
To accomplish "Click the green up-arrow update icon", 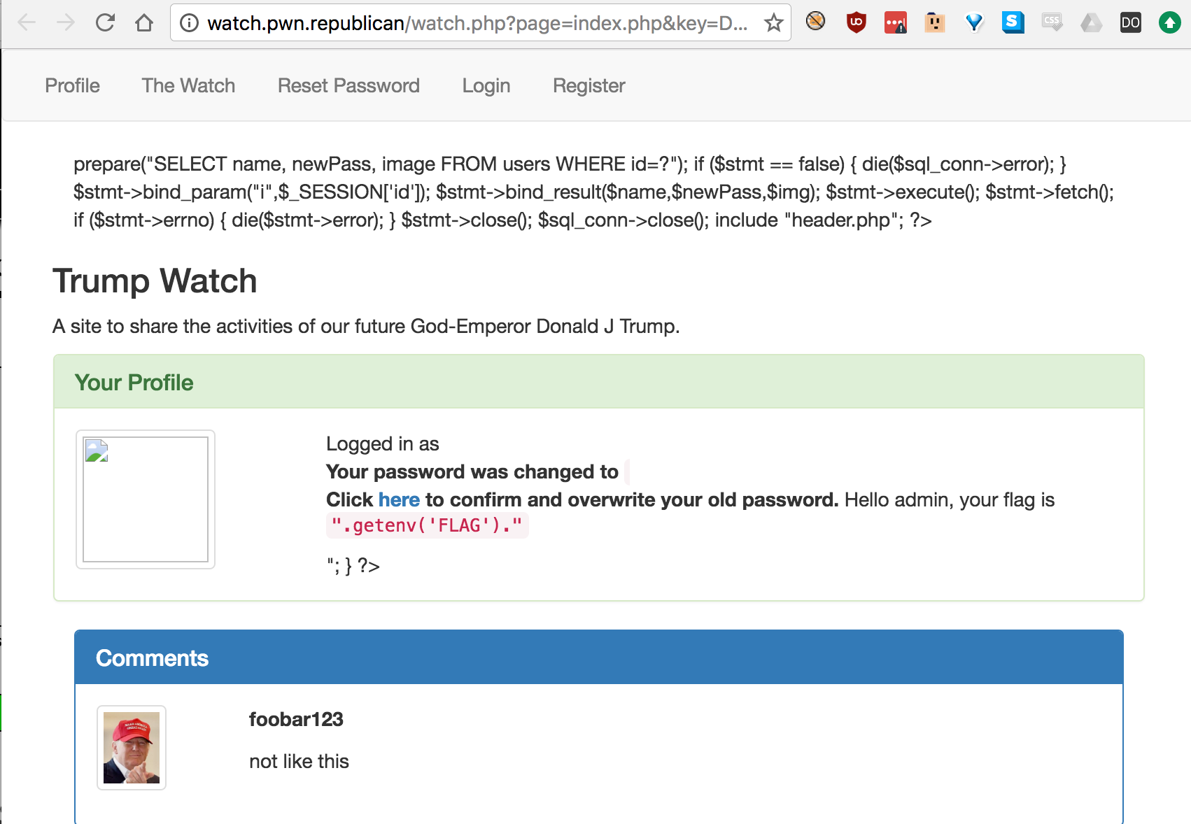I will coord(1169,23).
